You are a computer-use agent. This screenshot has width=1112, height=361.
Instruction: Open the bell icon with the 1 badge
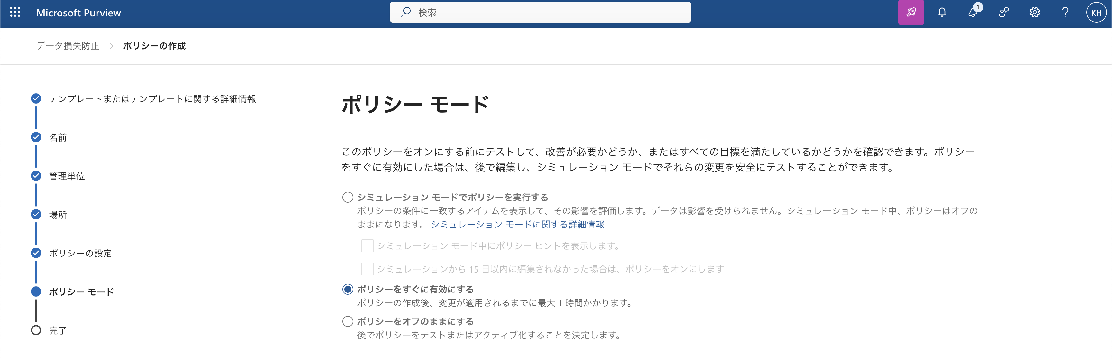(x=973, y=13)
